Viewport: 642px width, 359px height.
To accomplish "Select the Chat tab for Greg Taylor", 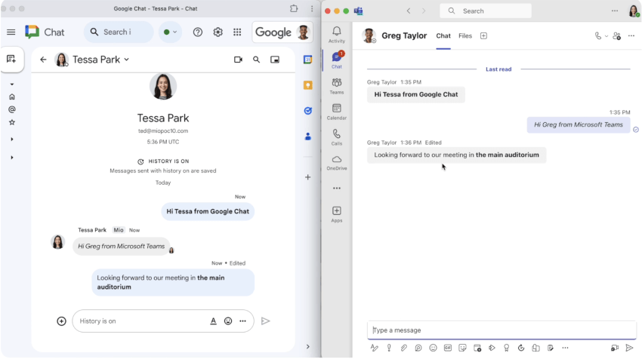I will pos(443,36).
